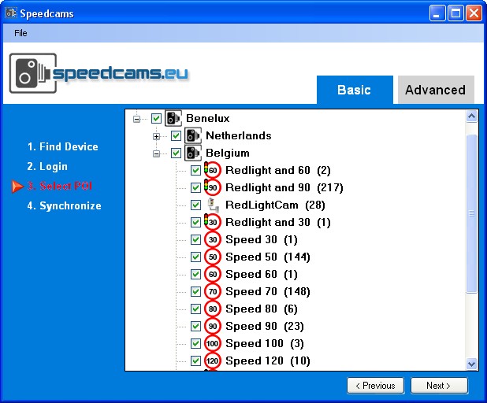The width and height of the screenshot is (487, 403).
Task: Click the RedLightCam traffic light icon
Action: pos(213,205)
